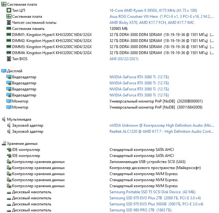
Task: Select DIMM4: Kingston HyperX KHX3200C16D4/32GX row
Action: [52, 53]
